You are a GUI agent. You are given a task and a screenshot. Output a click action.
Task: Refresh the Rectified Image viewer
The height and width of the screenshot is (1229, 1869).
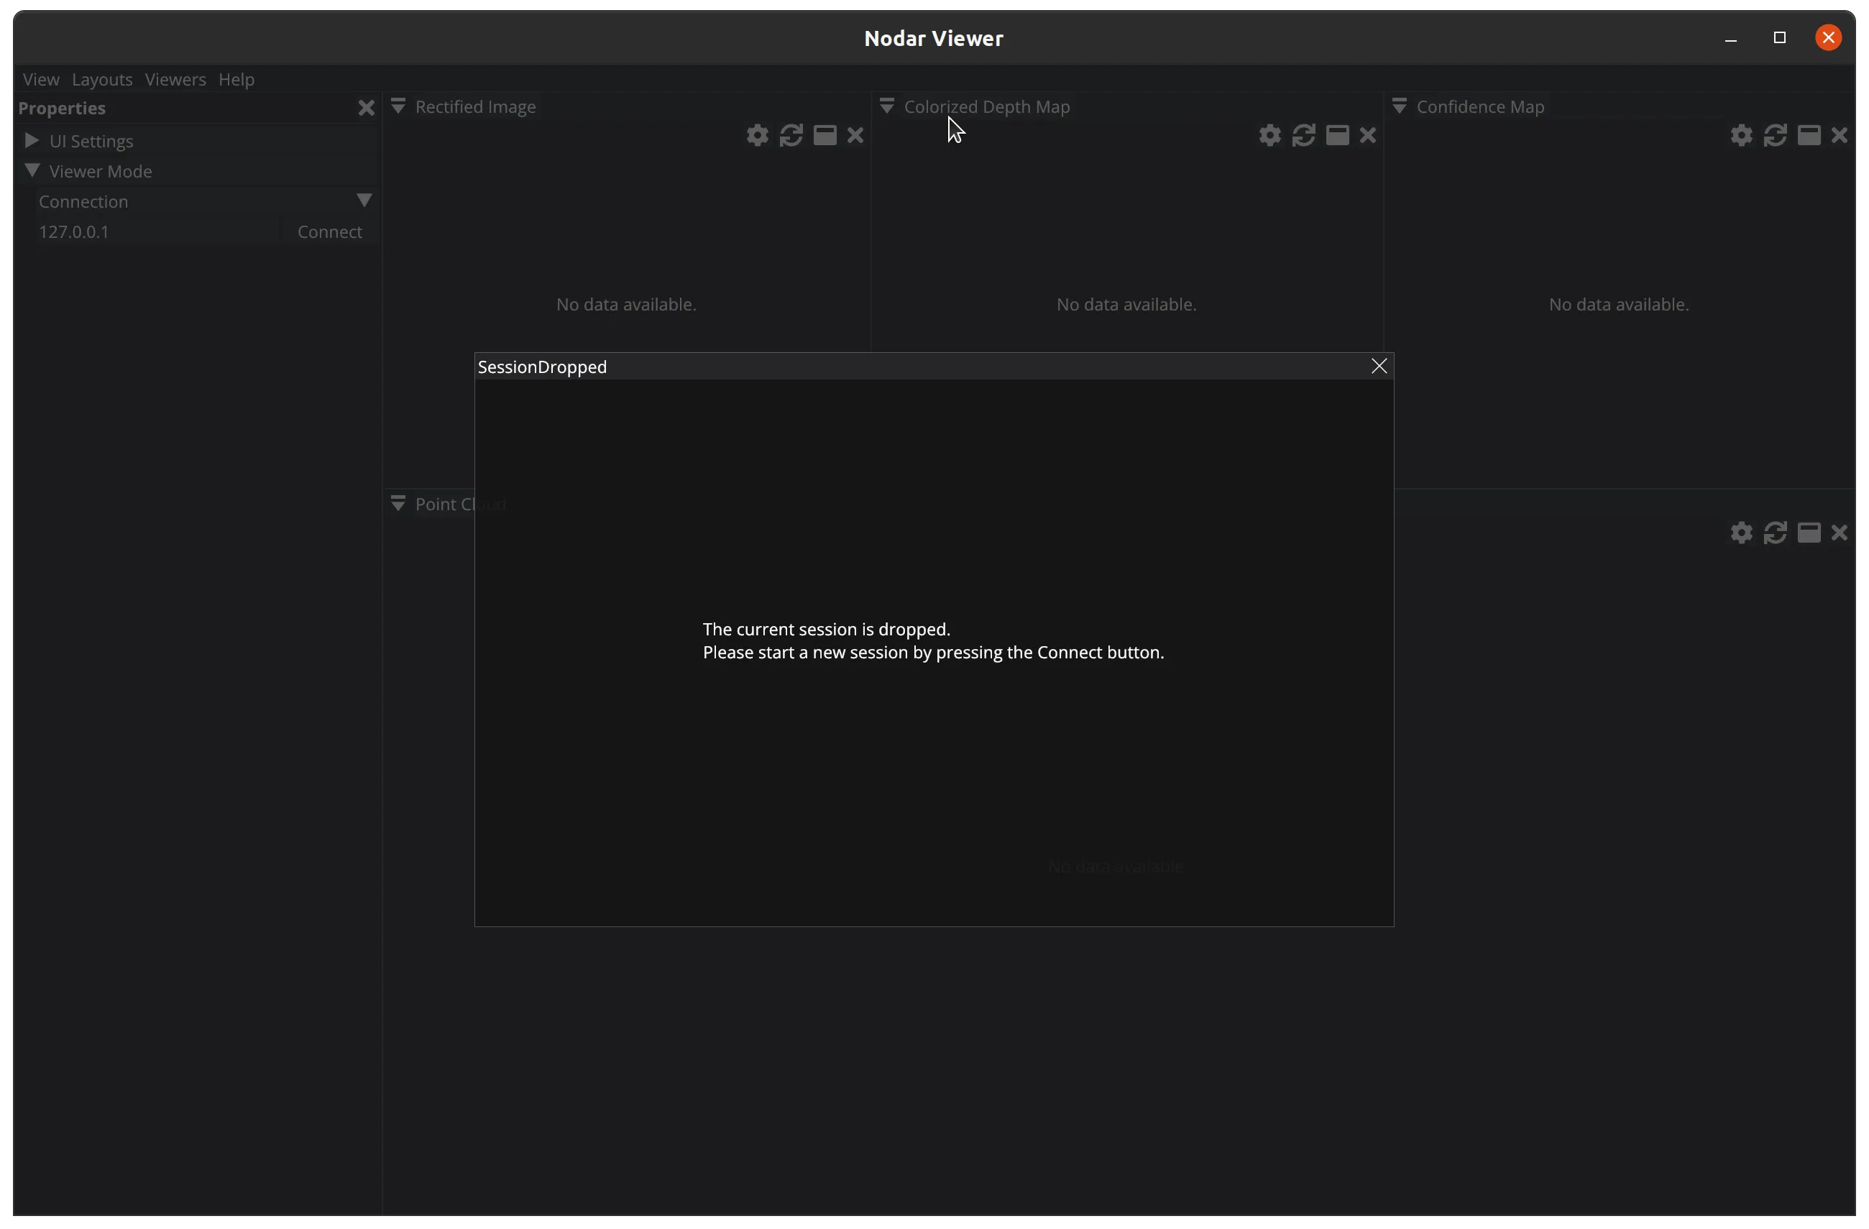(791, 135)
